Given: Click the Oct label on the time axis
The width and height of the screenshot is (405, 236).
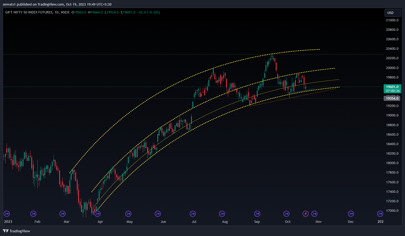Looking at the screenshot, I should point(288,222).
